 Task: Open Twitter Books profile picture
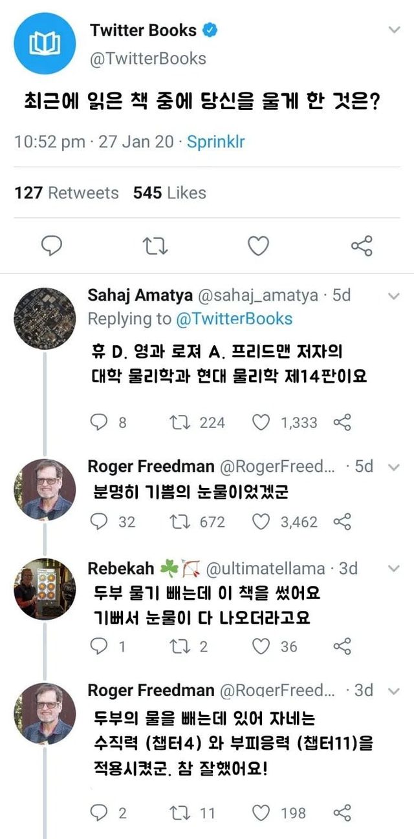[45, 43]
